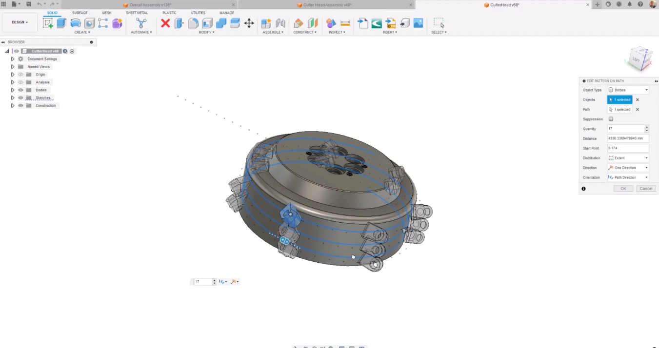Open the Design workspace dropdown
Screen dimensions: 659x348
[x=20, y=22]
